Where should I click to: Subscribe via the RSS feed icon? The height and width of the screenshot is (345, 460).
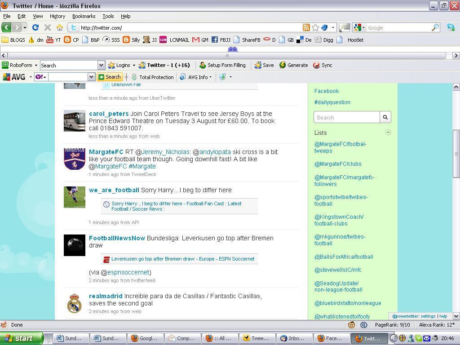coord(306,27)
